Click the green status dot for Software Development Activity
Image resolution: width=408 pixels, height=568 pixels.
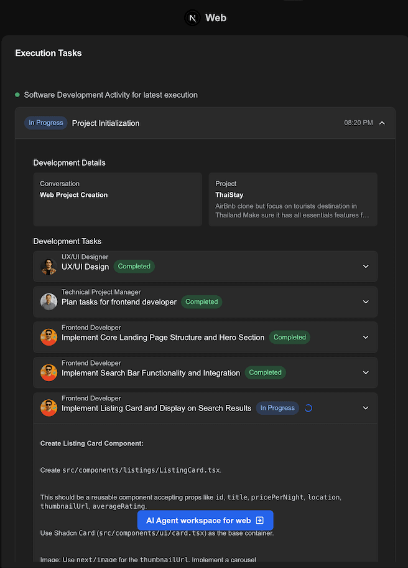[17, 95]
